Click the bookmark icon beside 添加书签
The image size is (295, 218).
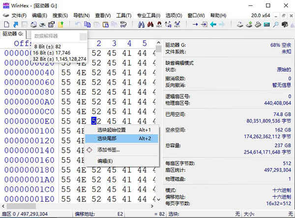89,150
